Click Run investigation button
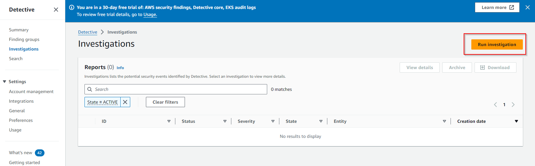This screenshot has height=166, width=535. pos(497,44)
